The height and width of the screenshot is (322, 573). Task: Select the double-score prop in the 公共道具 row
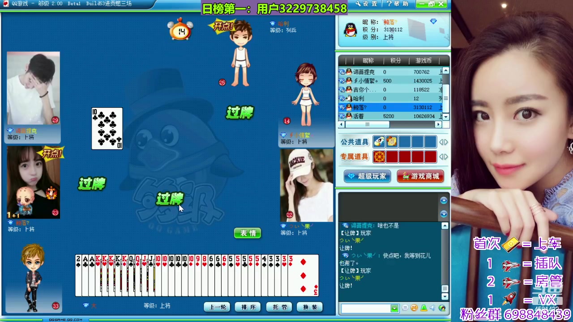pyautogui.click(x=391, y=142)
